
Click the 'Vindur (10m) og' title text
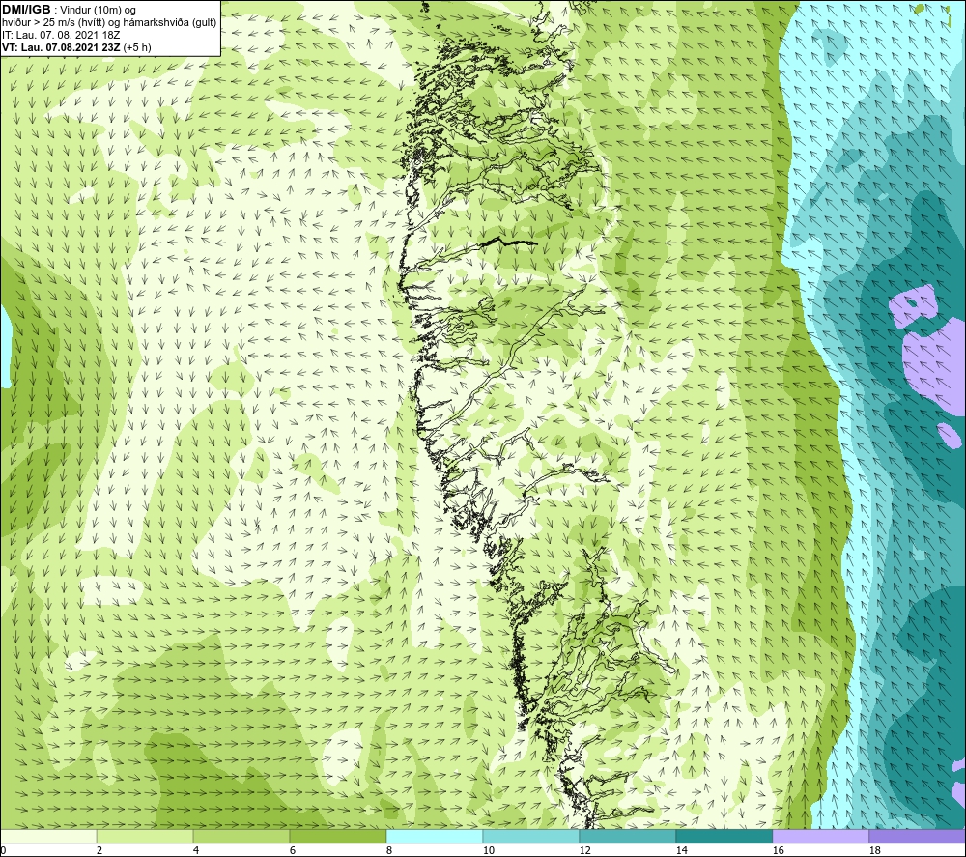99,11
